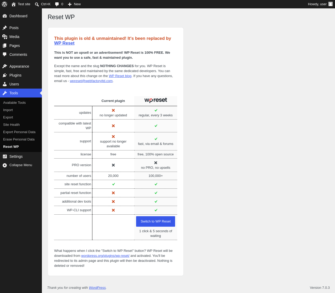Open Export Personal Data submenu item
335x293 pixels.
19,132
